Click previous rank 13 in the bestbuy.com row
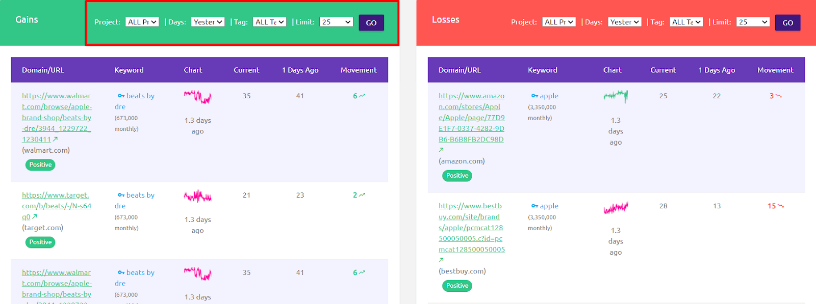 [717, 206]
